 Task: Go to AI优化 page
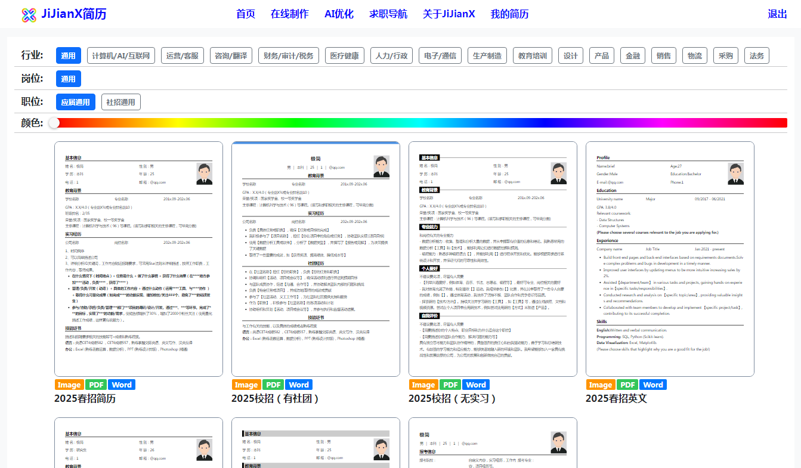coord(339,14)
